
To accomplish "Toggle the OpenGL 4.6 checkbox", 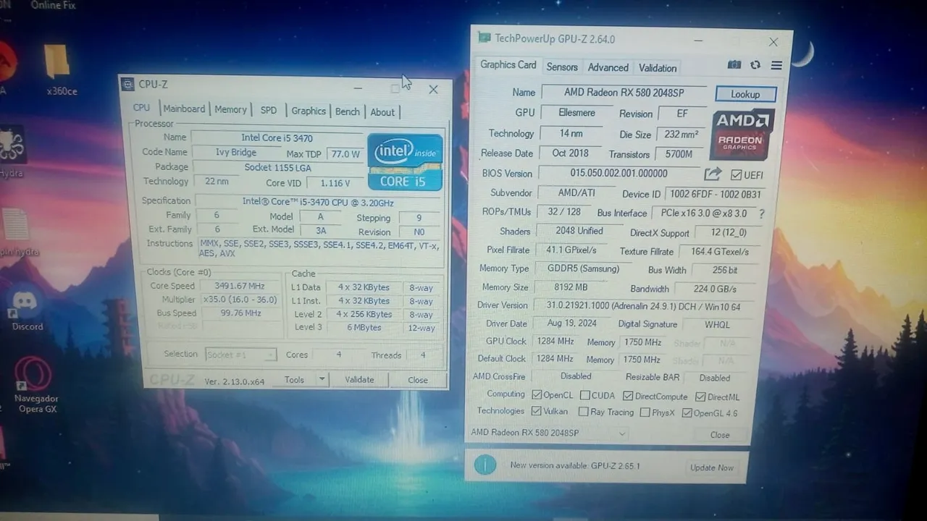I will coord(687,413).
